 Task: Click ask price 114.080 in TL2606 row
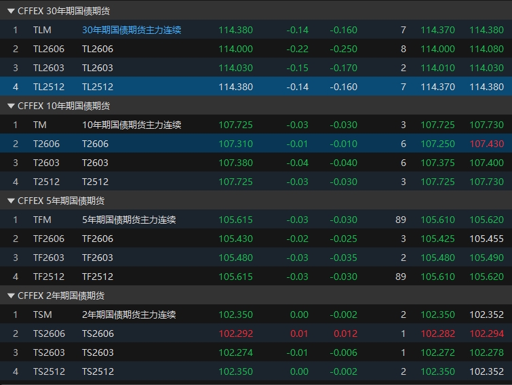click(486, 49)
